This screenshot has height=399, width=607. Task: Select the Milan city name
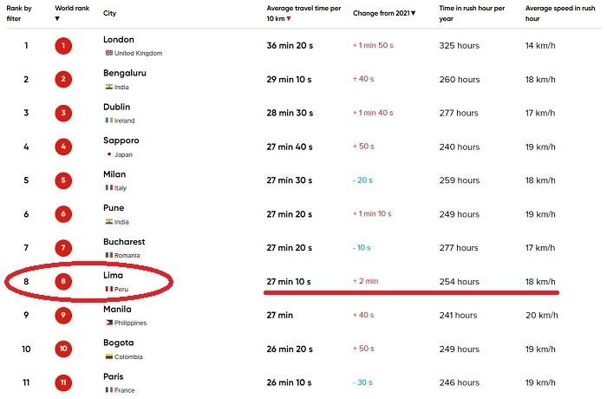coord(114,174)
